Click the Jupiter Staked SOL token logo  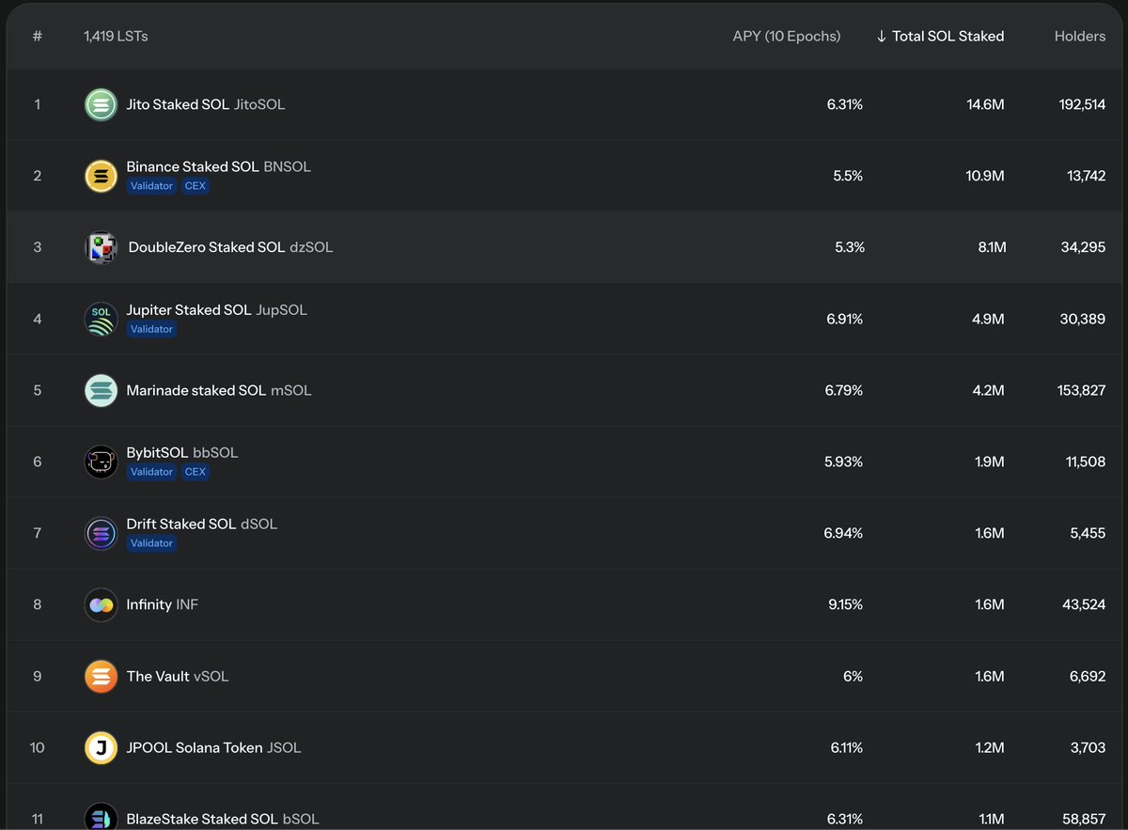(101, 319)
